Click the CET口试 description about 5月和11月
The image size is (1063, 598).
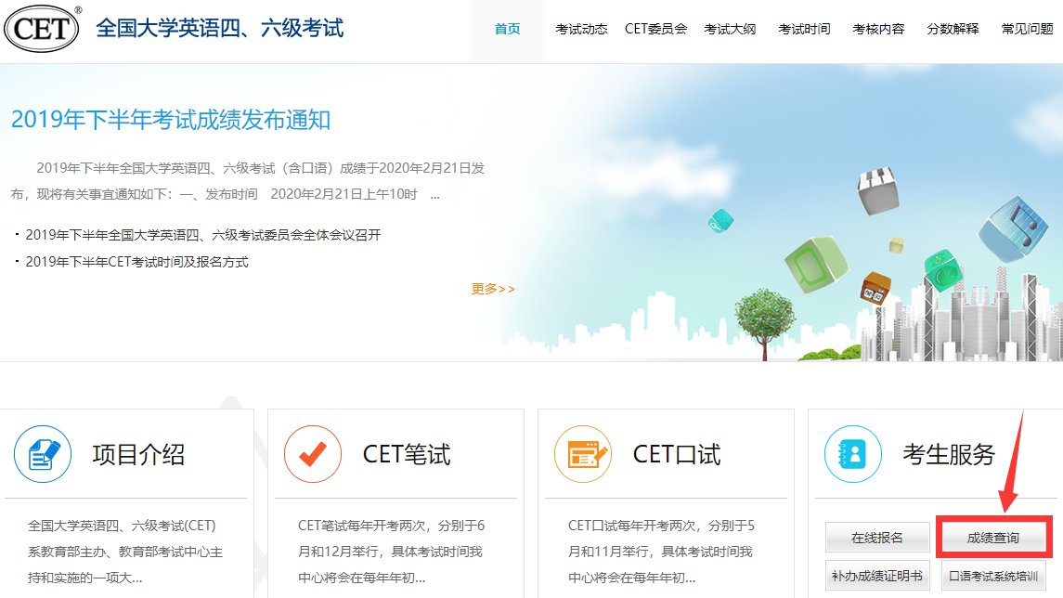point(661,552)
